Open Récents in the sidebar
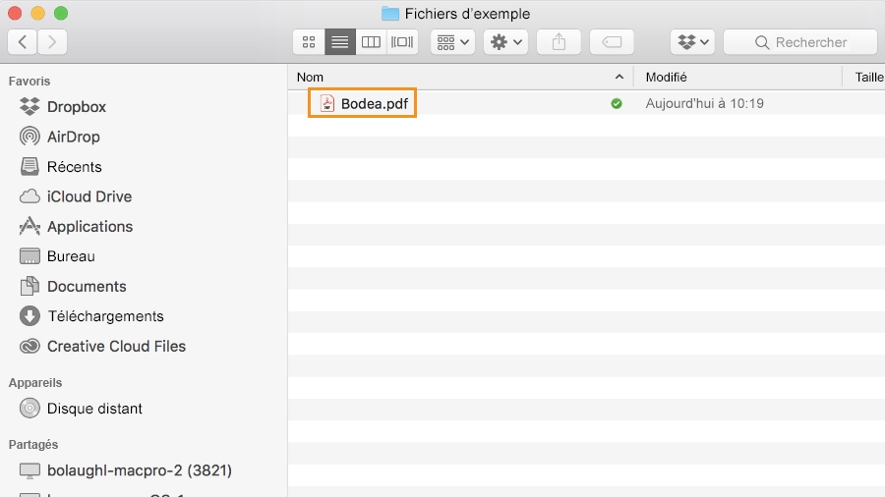Viewport: 885px width, 497px height. [x=61, y=166]
